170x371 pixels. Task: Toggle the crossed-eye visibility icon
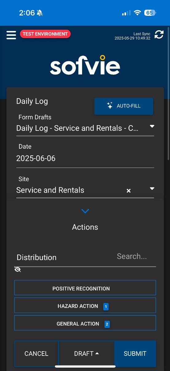click(x=18, y=270)
